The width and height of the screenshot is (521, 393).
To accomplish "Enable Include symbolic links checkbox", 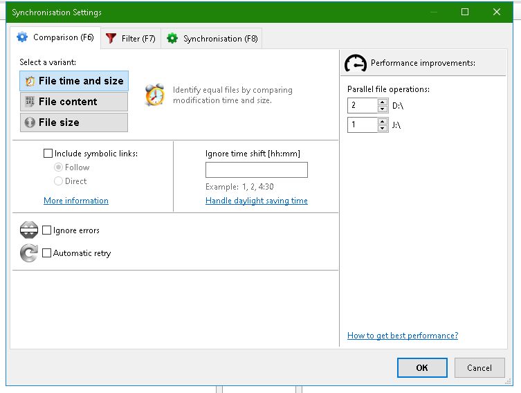I will pyautogui.click(x=48, y=153).
